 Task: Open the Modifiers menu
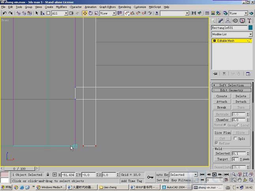coord(61,7)
